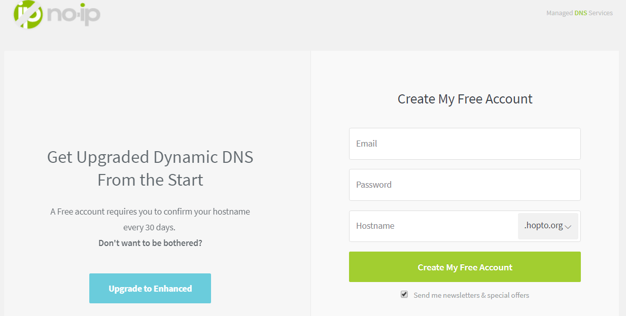The width and height of the screenshot is (626, 316).
Task: Click the special offers text near checkbox
Action: 508,295
